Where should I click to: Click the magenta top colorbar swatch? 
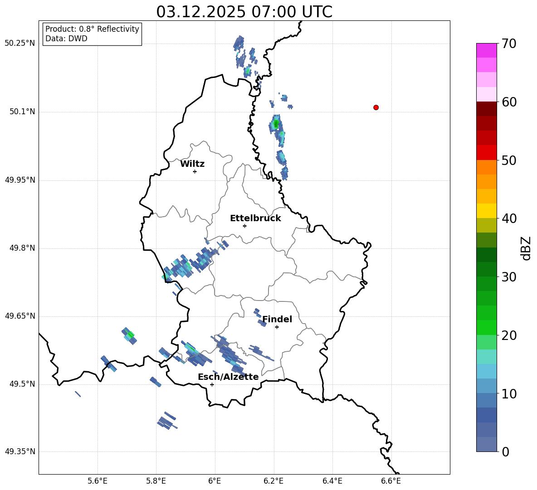coord(487,51)
